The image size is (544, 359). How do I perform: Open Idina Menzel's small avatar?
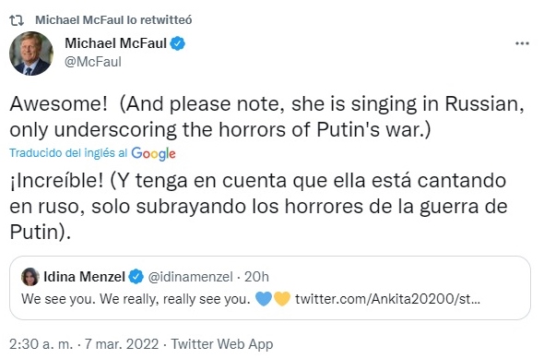coord(30,277)
